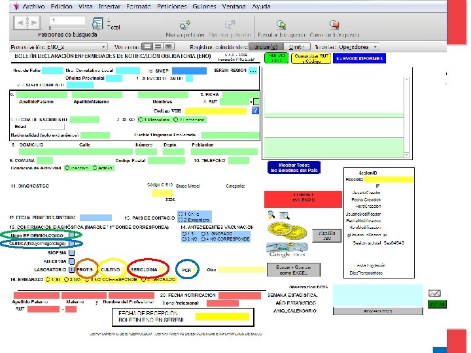Click the down arrow of list scrollbar
This screenshot has width=471, height=353.
[x=406, y=155]
